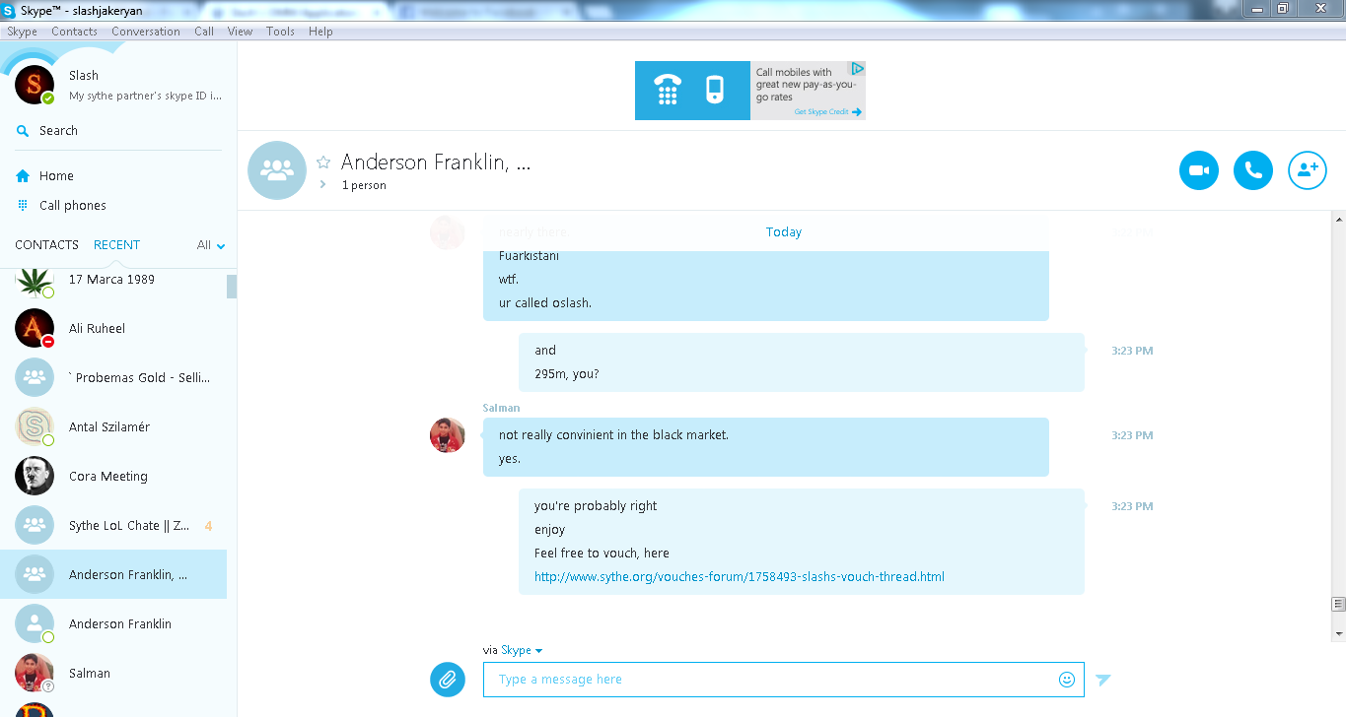Screen dimensions: 1346x717
Task: Expand the 1 person participant list chevron
Action: pos(322,184)
